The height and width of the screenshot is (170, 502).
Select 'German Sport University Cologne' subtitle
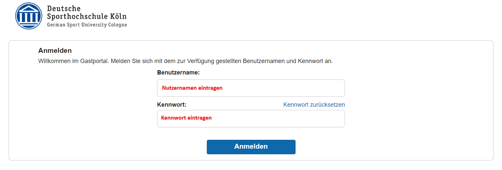click(87, 25)
